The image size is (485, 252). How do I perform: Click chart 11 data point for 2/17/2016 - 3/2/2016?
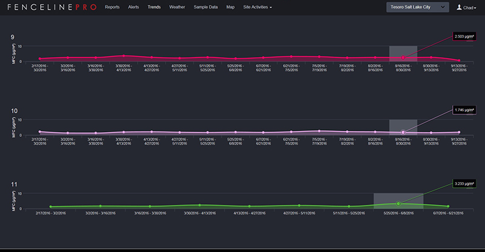(x=51, y=207)
